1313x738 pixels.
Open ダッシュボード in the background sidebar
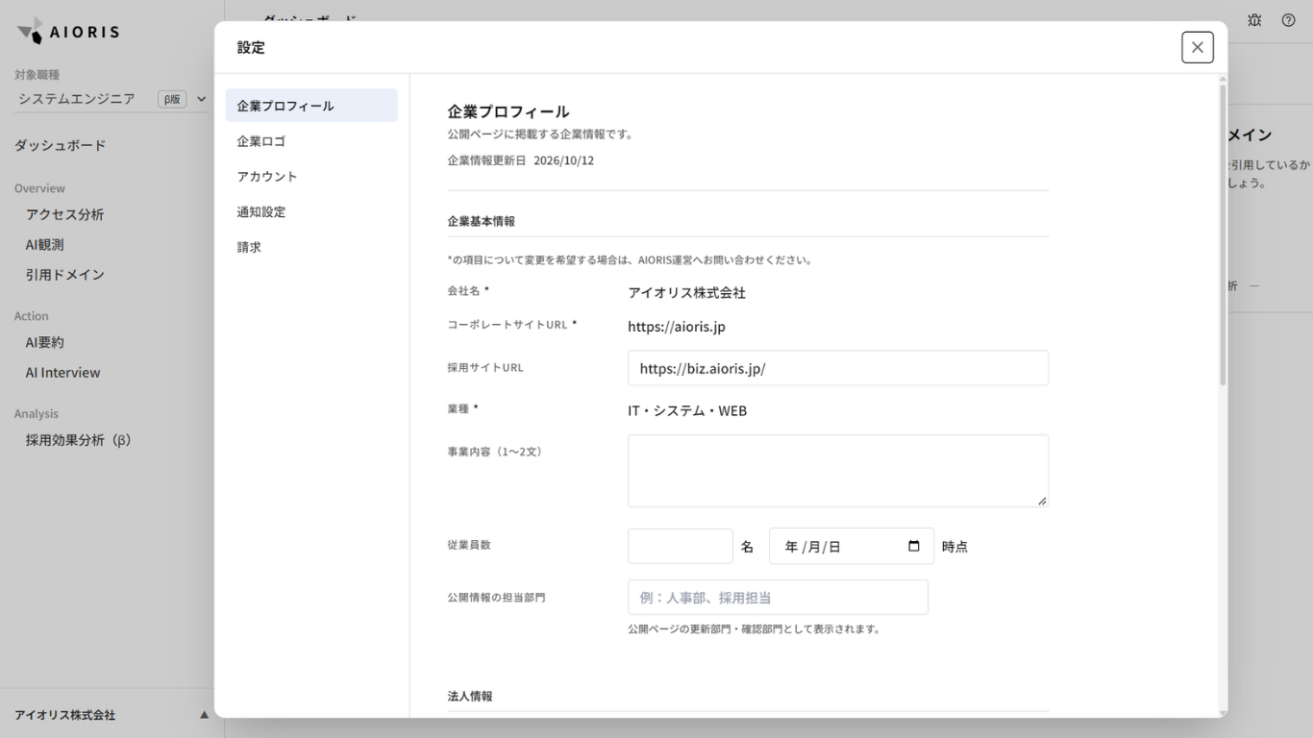(x=61, y=145)
